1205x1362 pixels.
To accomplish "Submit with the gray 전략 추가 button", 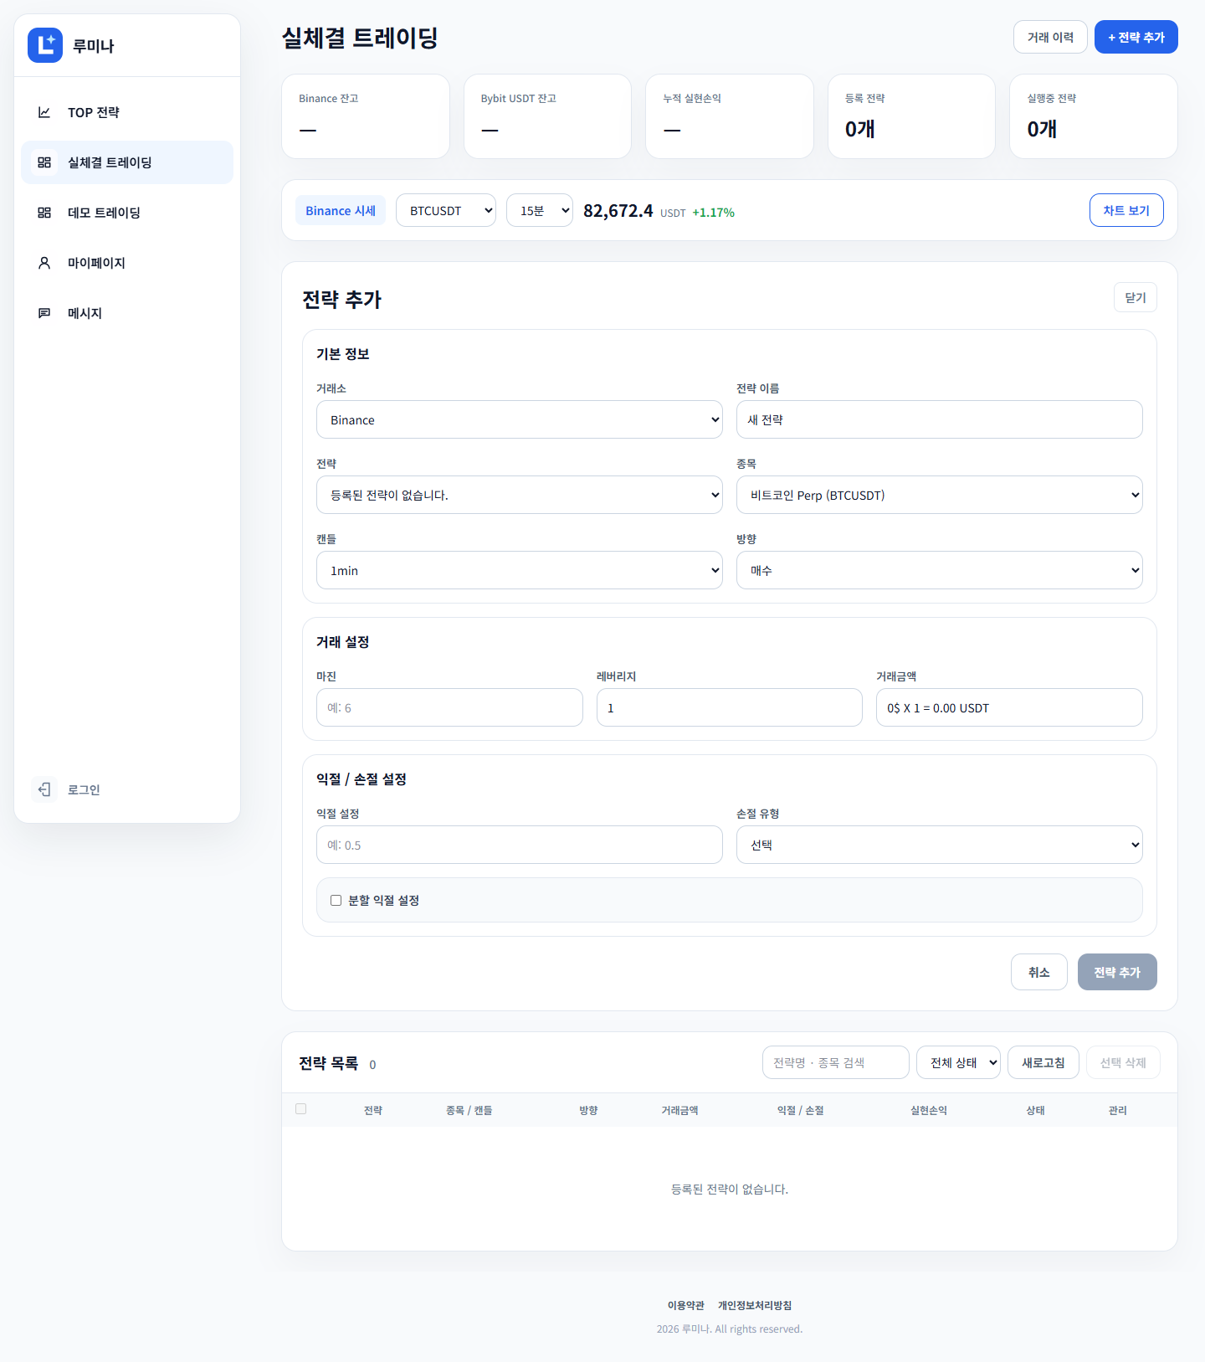I will coord(1117,972).
